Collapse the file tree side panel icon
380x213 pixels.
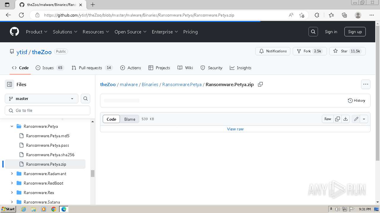point(9,84)
